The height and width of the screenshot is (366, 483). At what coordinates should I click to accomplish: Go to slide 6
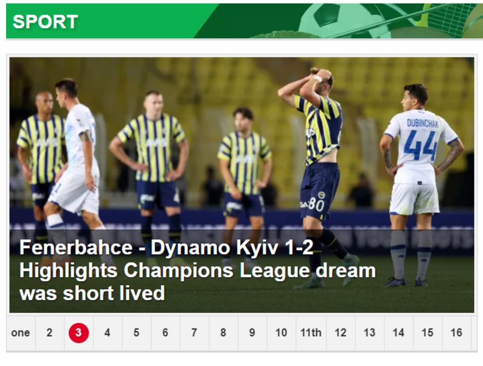(165, 333)
